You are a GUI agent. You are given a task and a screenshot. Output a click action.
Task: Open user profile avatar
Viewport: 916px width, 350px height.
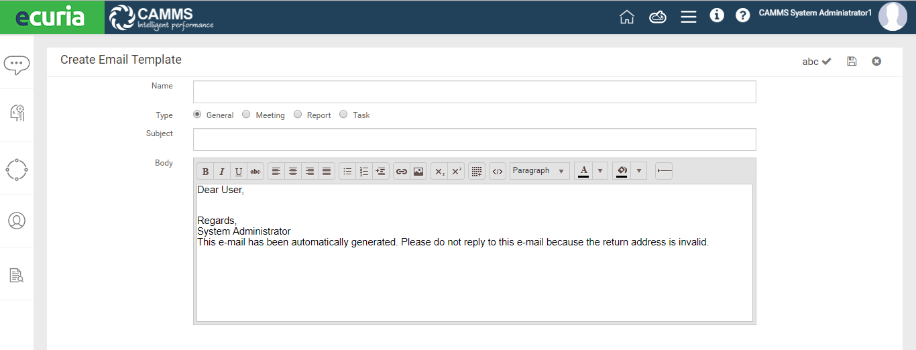(893, 17)
